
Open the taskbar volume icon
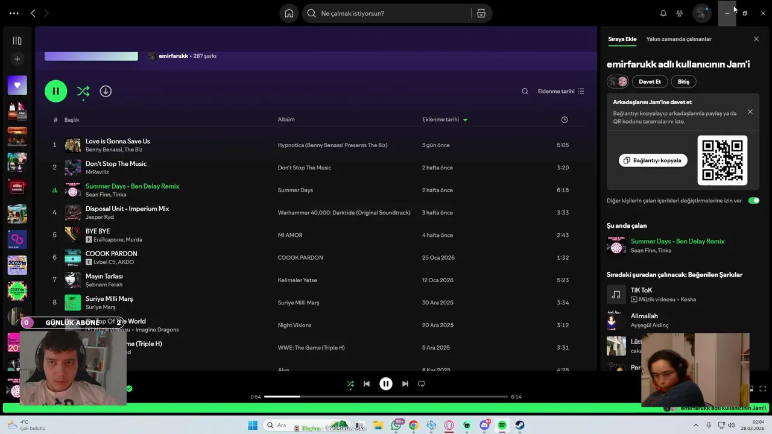732,425
